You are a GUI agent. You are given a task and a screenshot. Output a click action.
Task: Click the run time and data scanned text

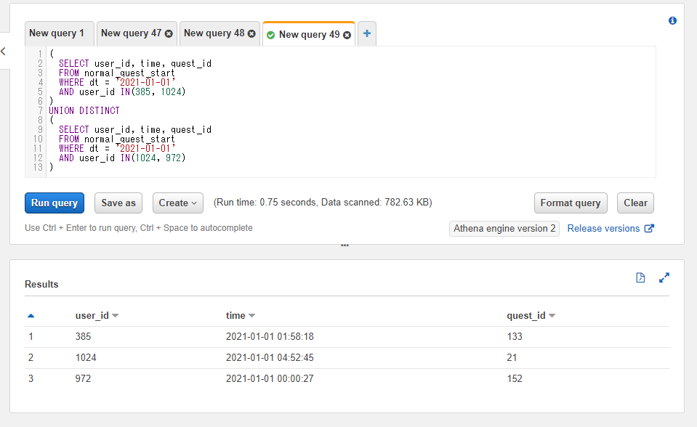[x=323, y=203]
